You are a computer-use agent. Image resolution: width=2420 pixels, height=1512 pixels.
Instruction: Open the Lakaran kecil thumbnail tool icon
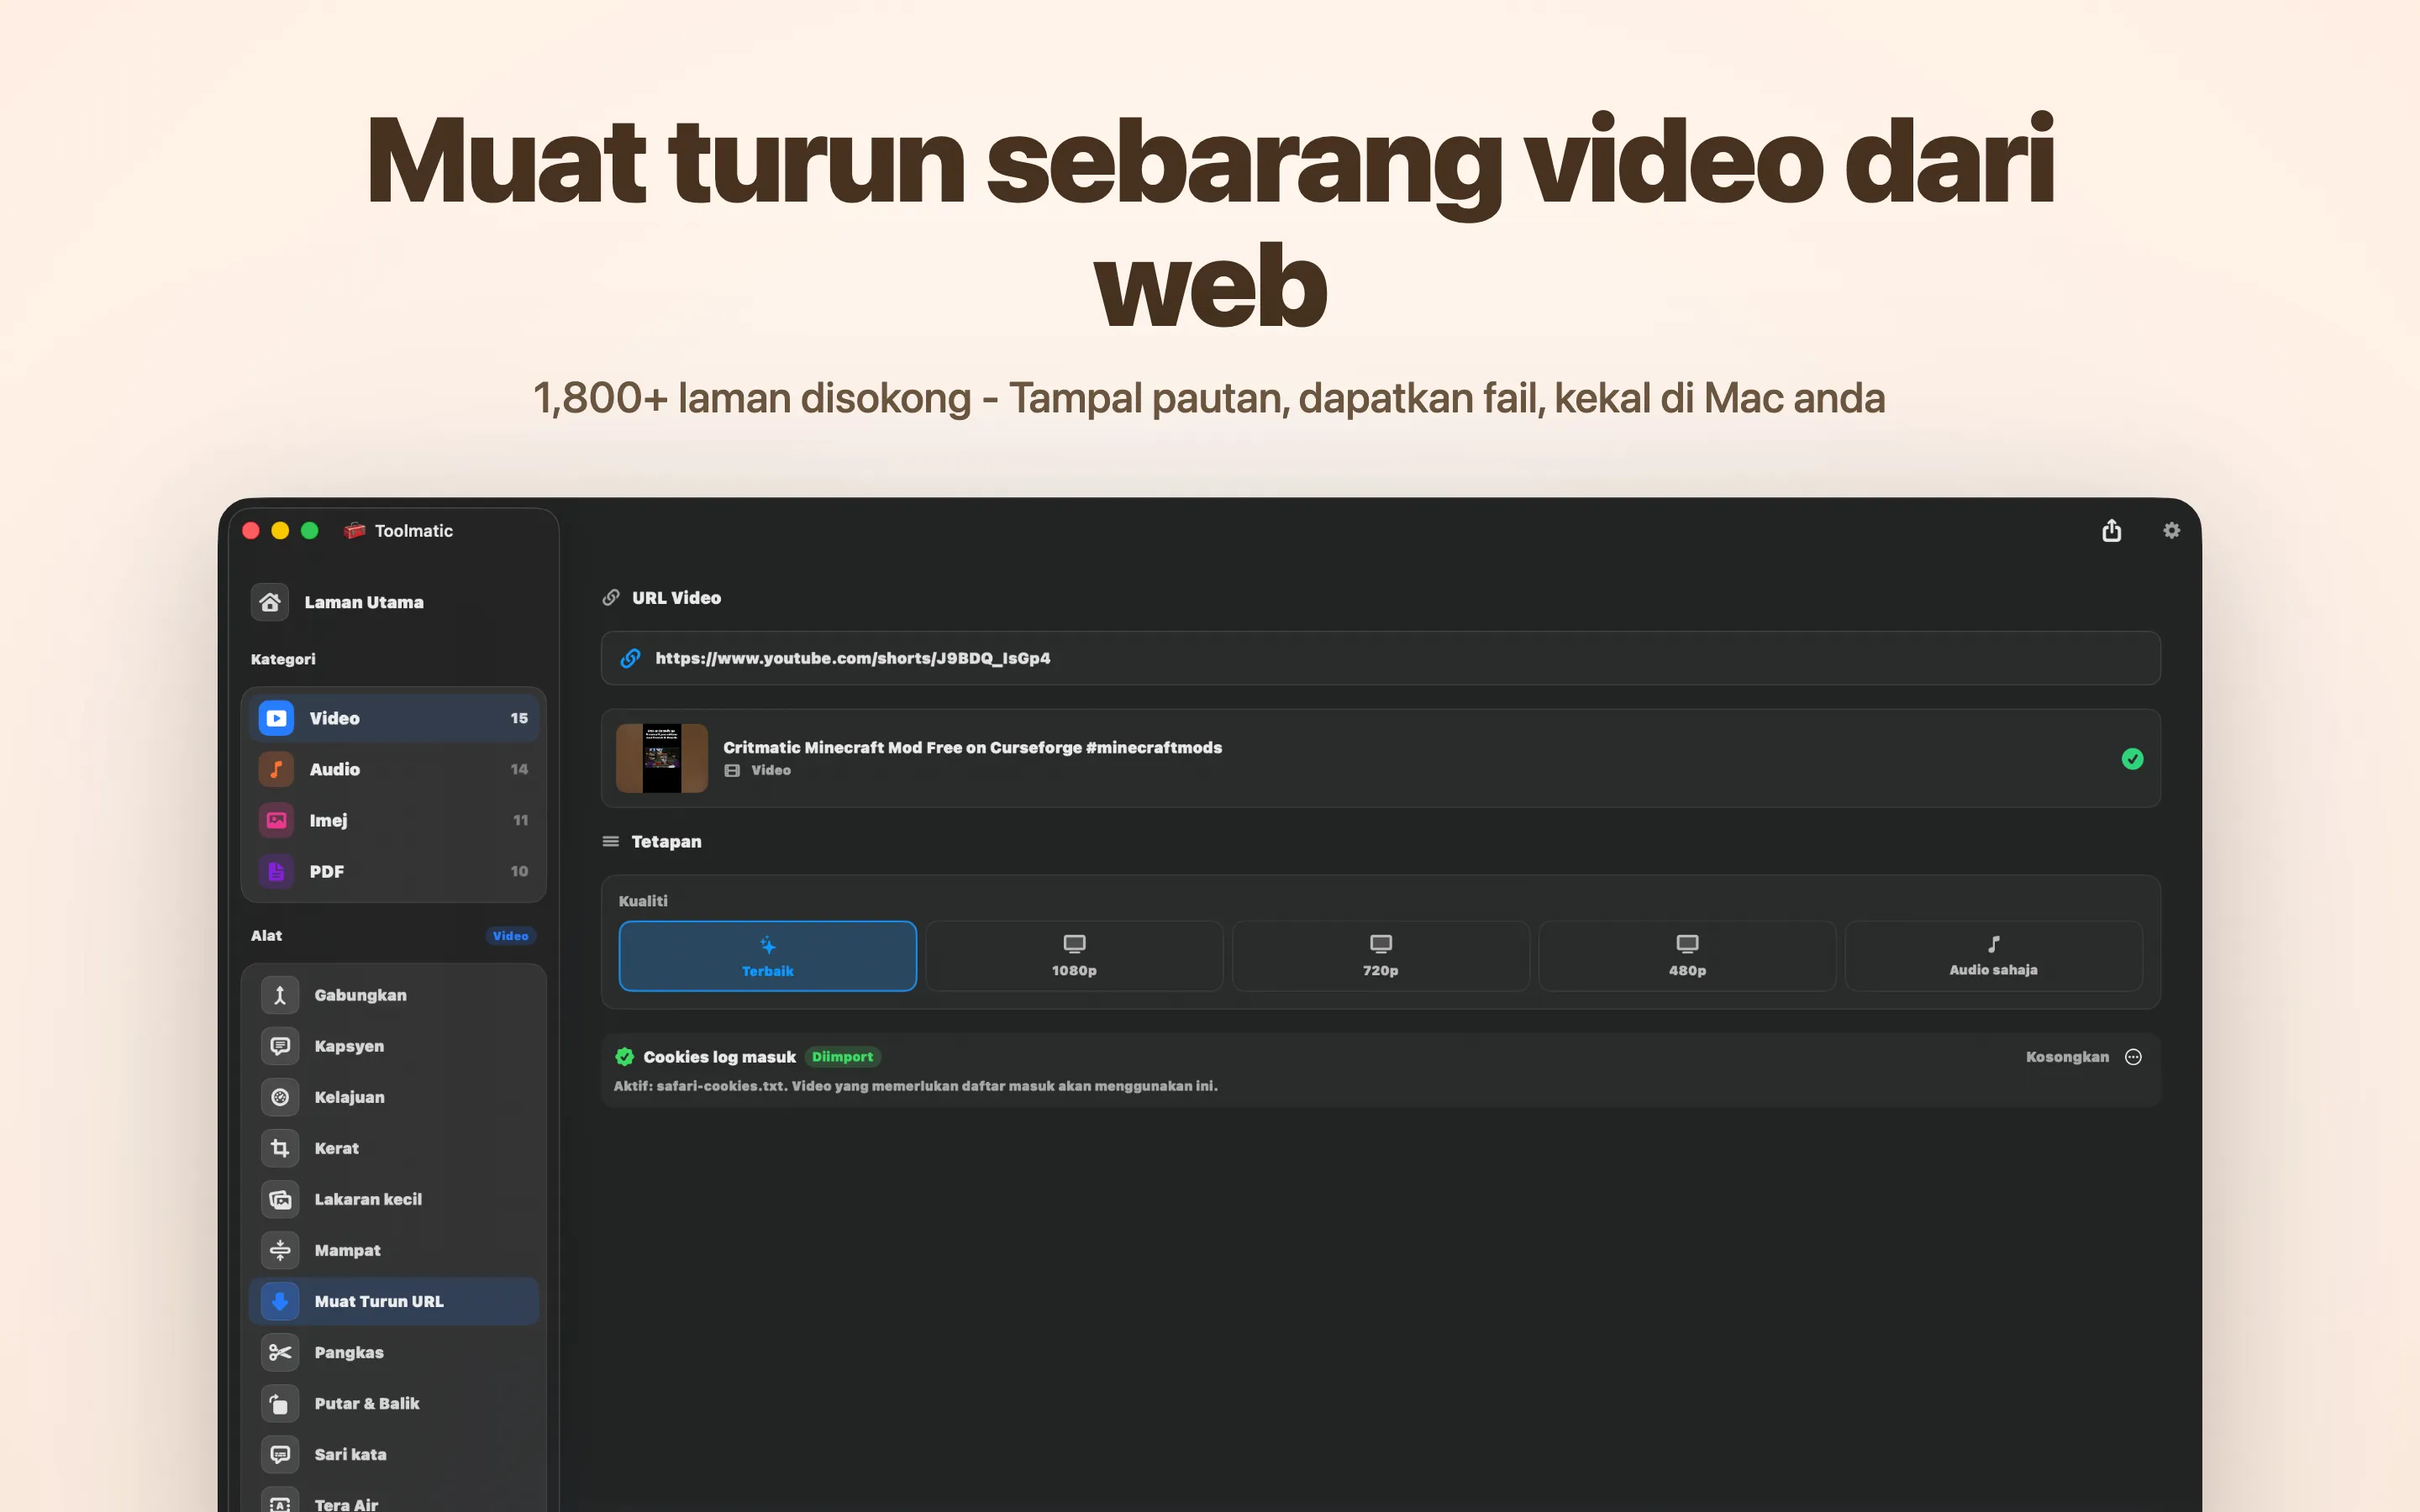pyautogui.click(x=280, y=1199)
